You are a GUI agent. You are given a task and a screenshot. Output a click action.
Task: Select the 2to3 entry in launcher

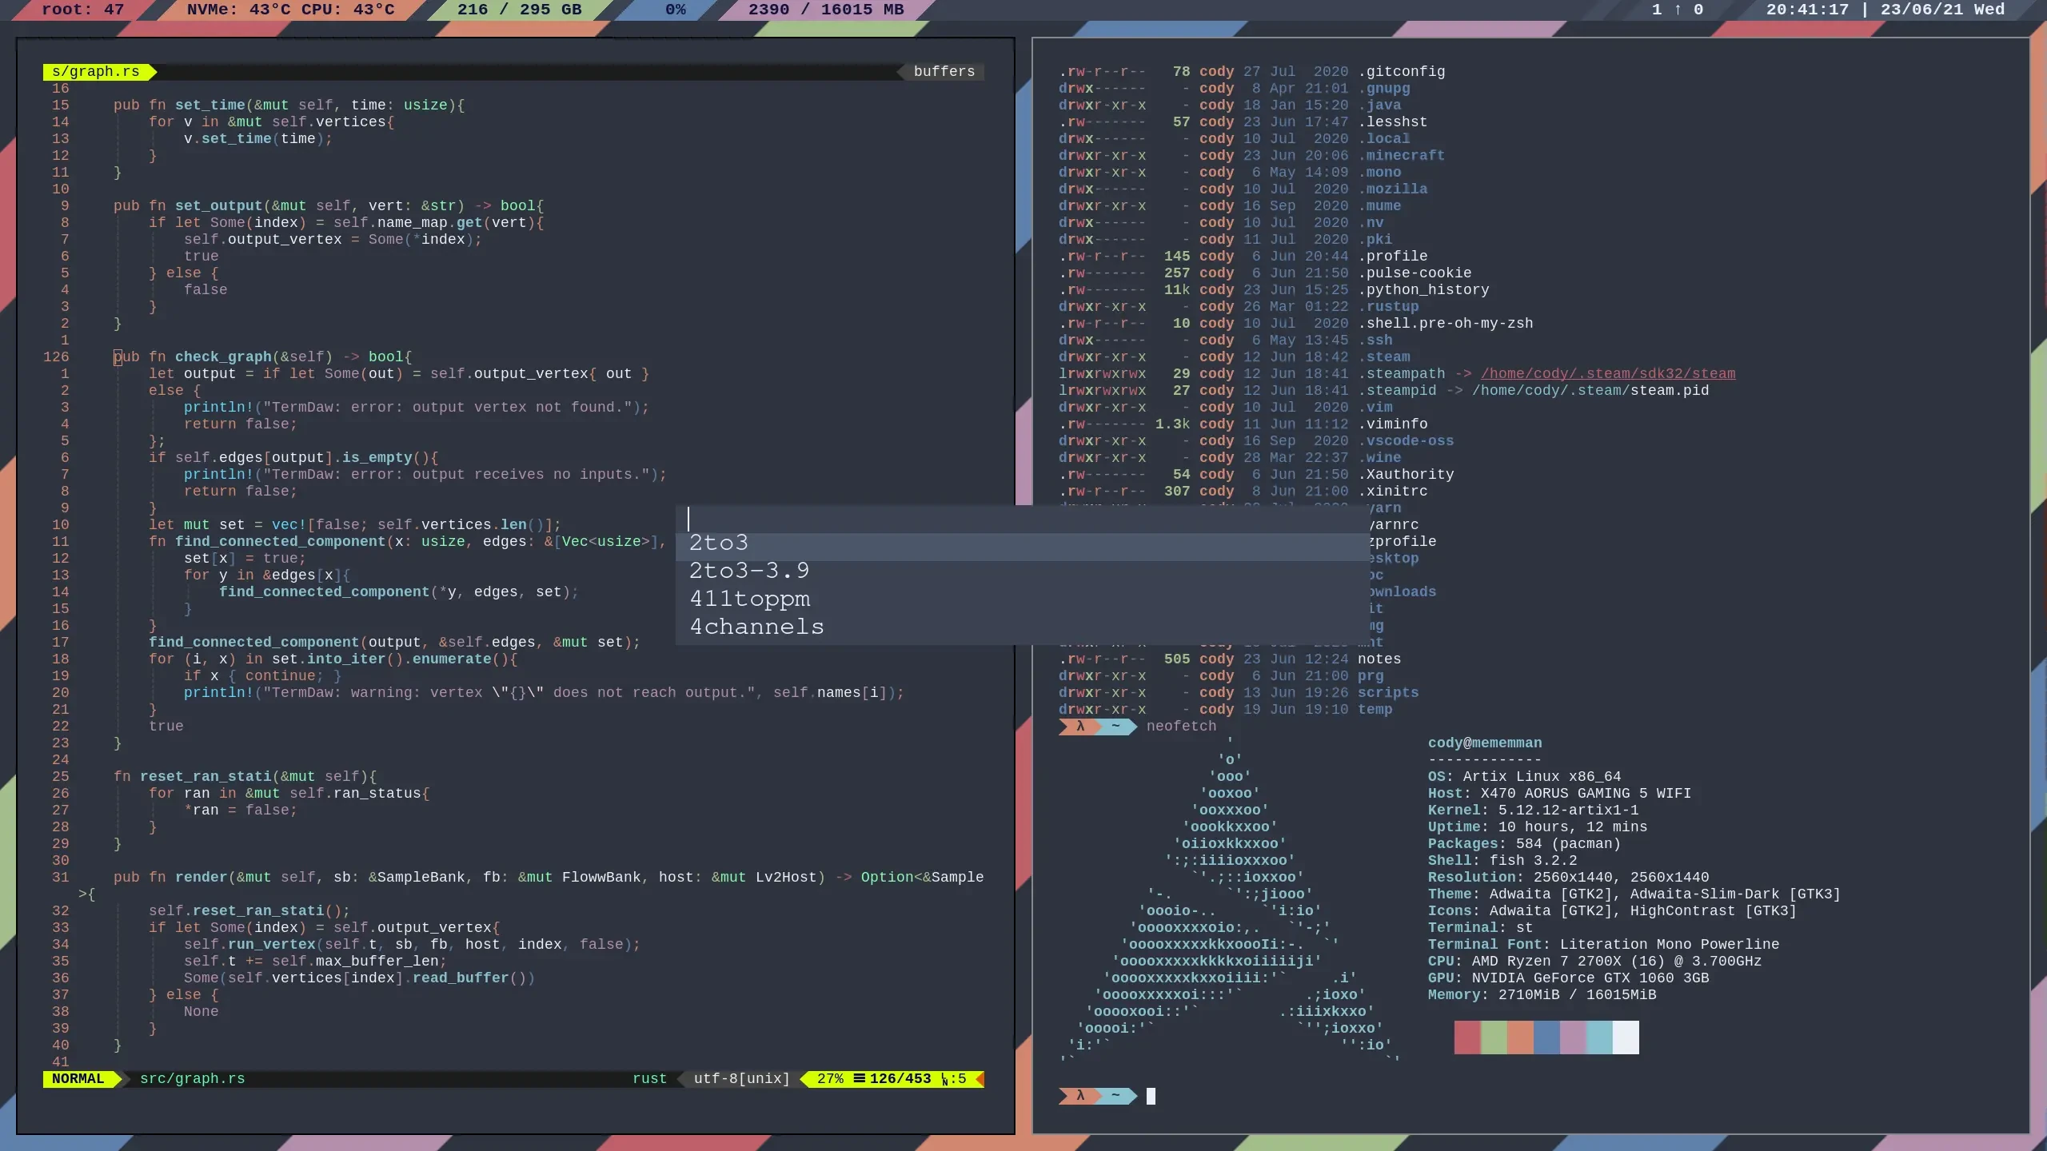[718, 543]
